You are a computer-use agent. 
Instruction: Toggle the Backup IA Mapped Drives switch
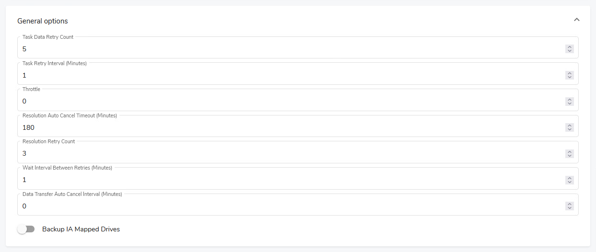click(26, 229)
